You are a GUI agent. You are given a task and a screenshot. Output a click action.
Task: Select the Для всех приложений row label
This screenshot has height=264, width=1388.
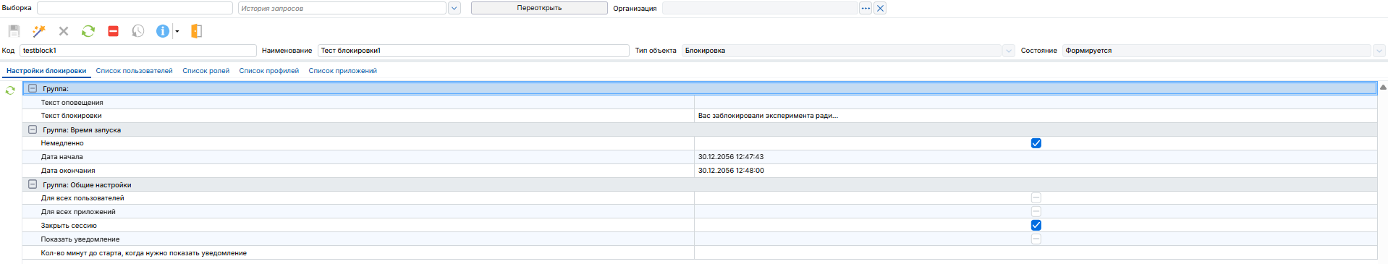coord(78,212)
